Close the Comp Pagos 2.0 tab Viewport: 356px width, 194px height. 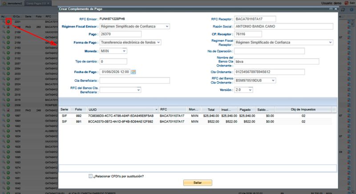[48, 4]
